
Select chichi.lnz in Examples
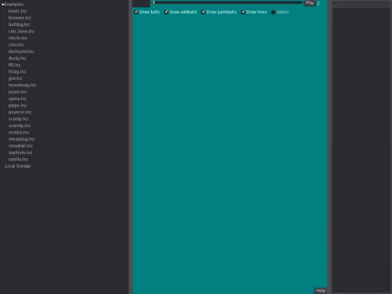tap(17, 38)
